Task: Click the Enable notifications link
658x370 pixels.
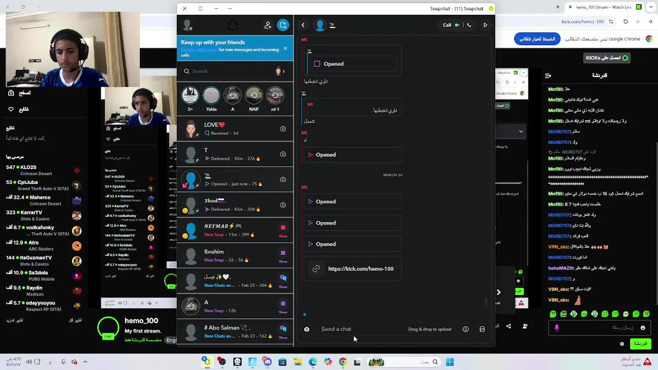Action: pyautogui.click(x=199, y=50)
